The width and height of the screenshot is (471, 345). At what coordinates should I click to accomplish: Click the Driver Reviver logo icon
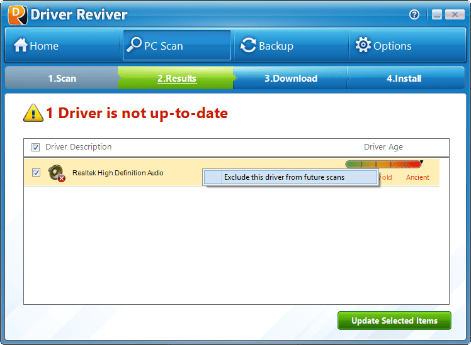(x=18, y=14)
